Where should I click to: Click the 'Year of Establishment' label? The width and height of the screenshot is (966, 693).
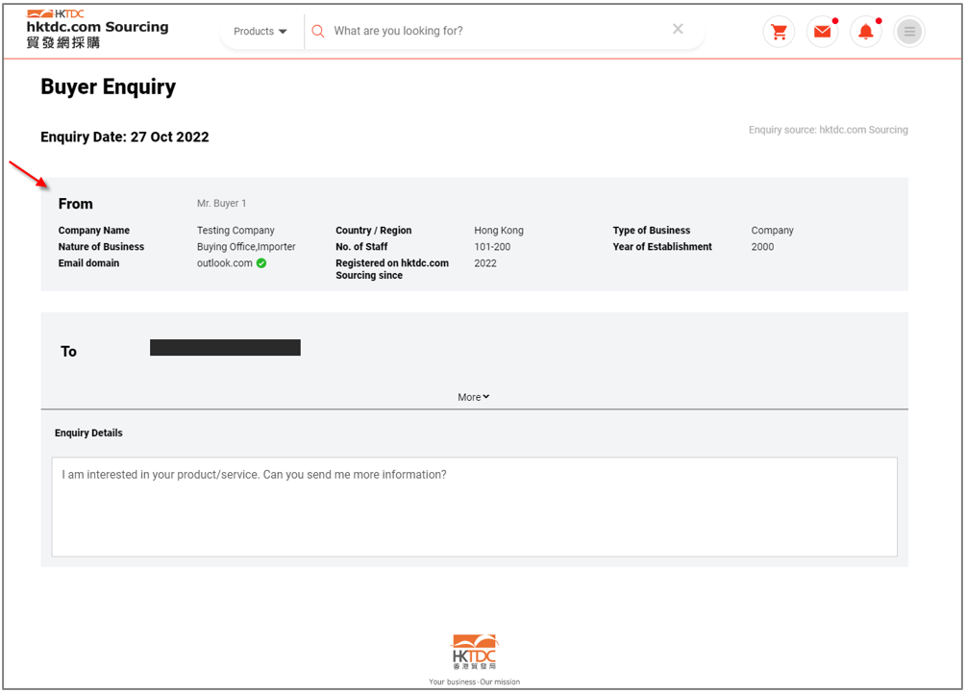pyautogui.click(x=662, y=247)
